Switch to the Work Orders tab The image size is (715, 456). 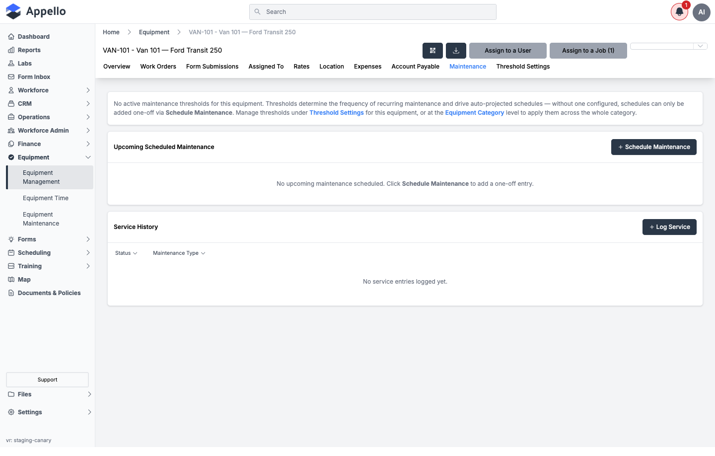[x=158, y=67]
